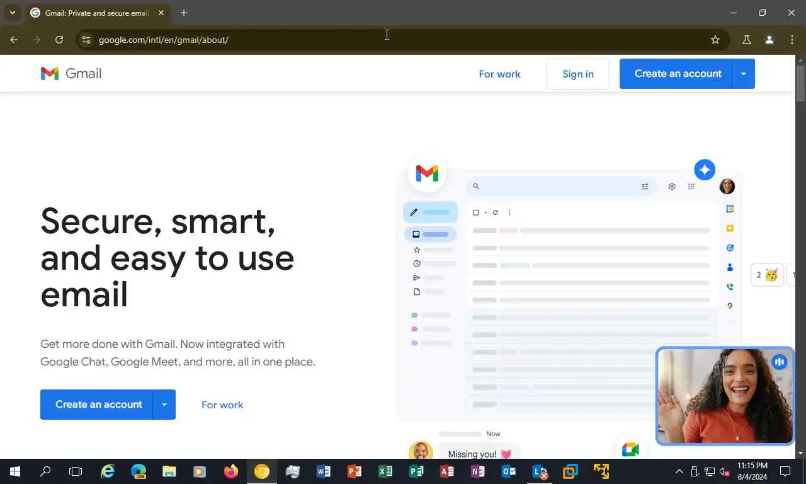This screenshot has height=484, width=806.
Task: Open a new browser tab
Action: click(x=184, y=13)
